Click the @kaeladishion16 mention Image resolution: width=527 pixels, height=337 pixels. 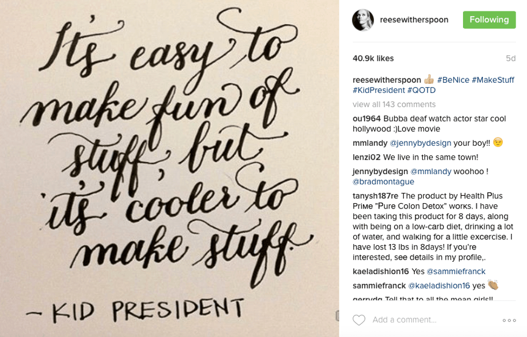pyautogui.click(x=439, y=286)
